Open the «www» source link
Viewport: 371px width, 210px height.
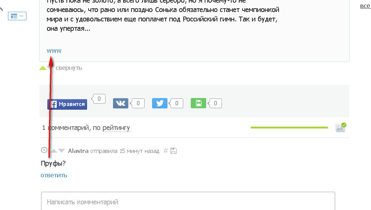[x=54, y=51]
